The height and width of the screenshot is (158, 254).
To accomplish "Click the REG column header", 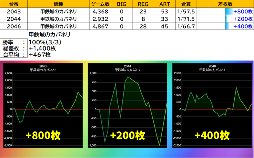I will [x=143, y=4].
